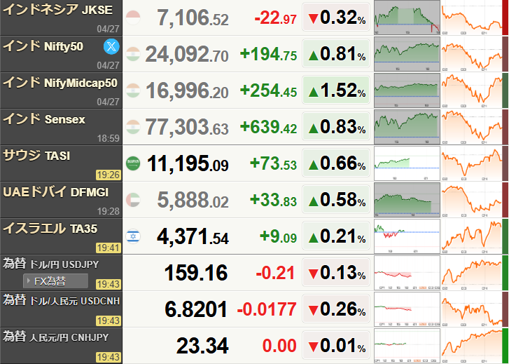
Task: Click the USDJPY ▼0.13% change badge
Action: pyautogui.click(x=336, y=273)
